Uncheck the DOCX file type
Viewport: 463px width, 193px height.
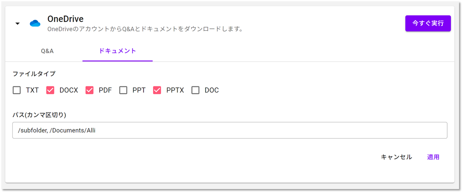click(50, 90)
